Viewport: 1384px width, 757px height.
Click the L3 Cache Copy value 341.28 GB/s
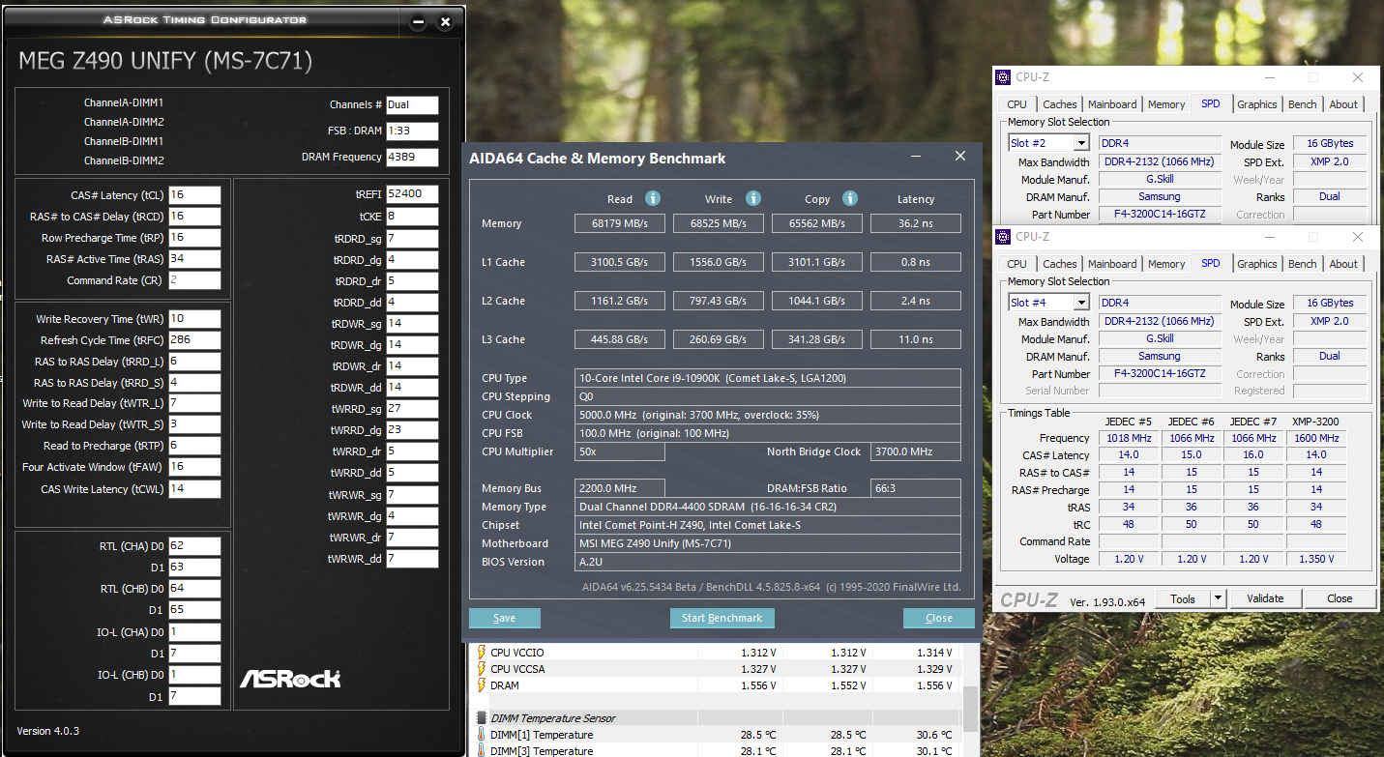tap(817, 339)
